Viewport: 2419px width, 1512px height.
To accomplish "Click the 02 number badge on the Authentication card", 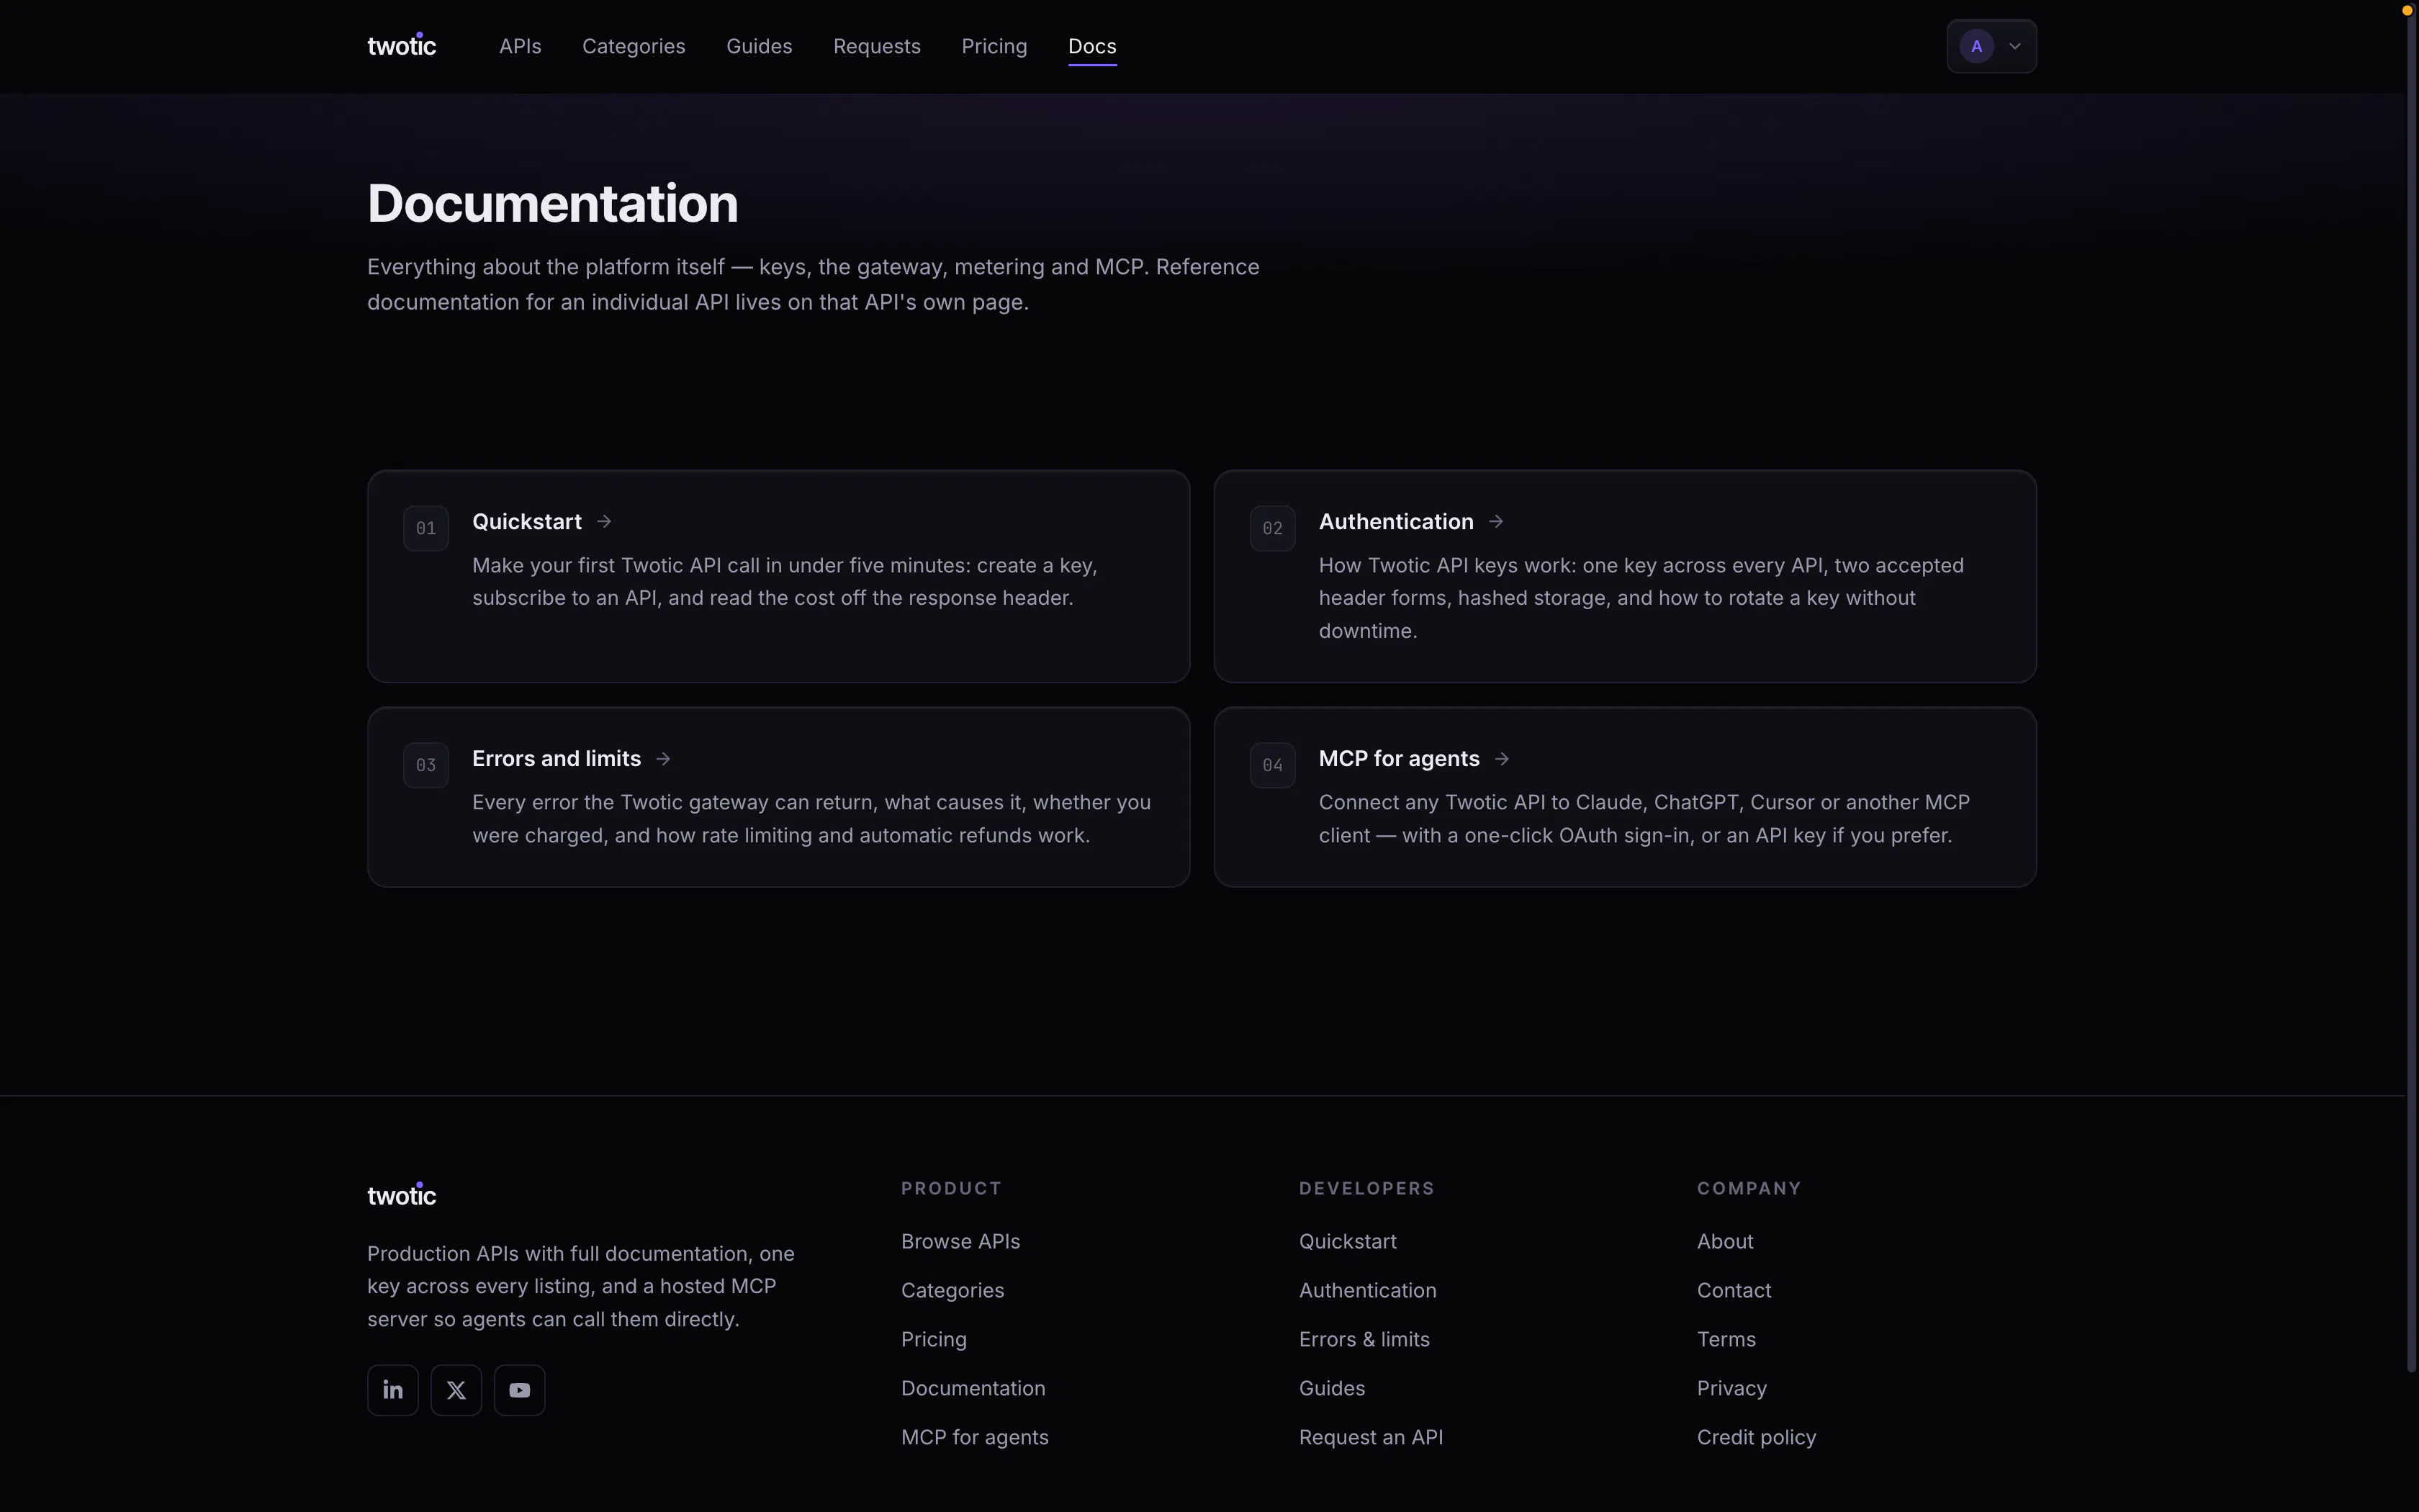I will pos(1272,528).
